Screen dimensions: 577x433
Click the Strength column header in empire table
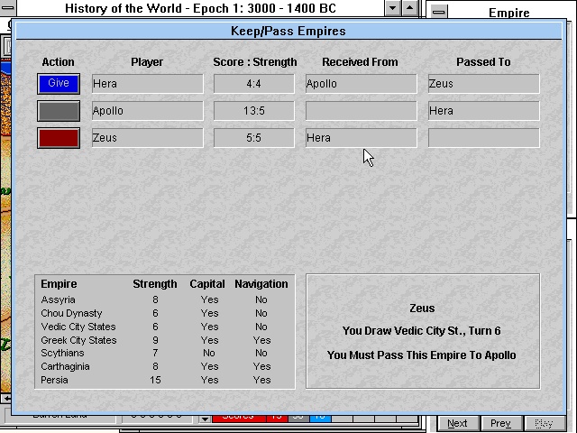point(155,284)
